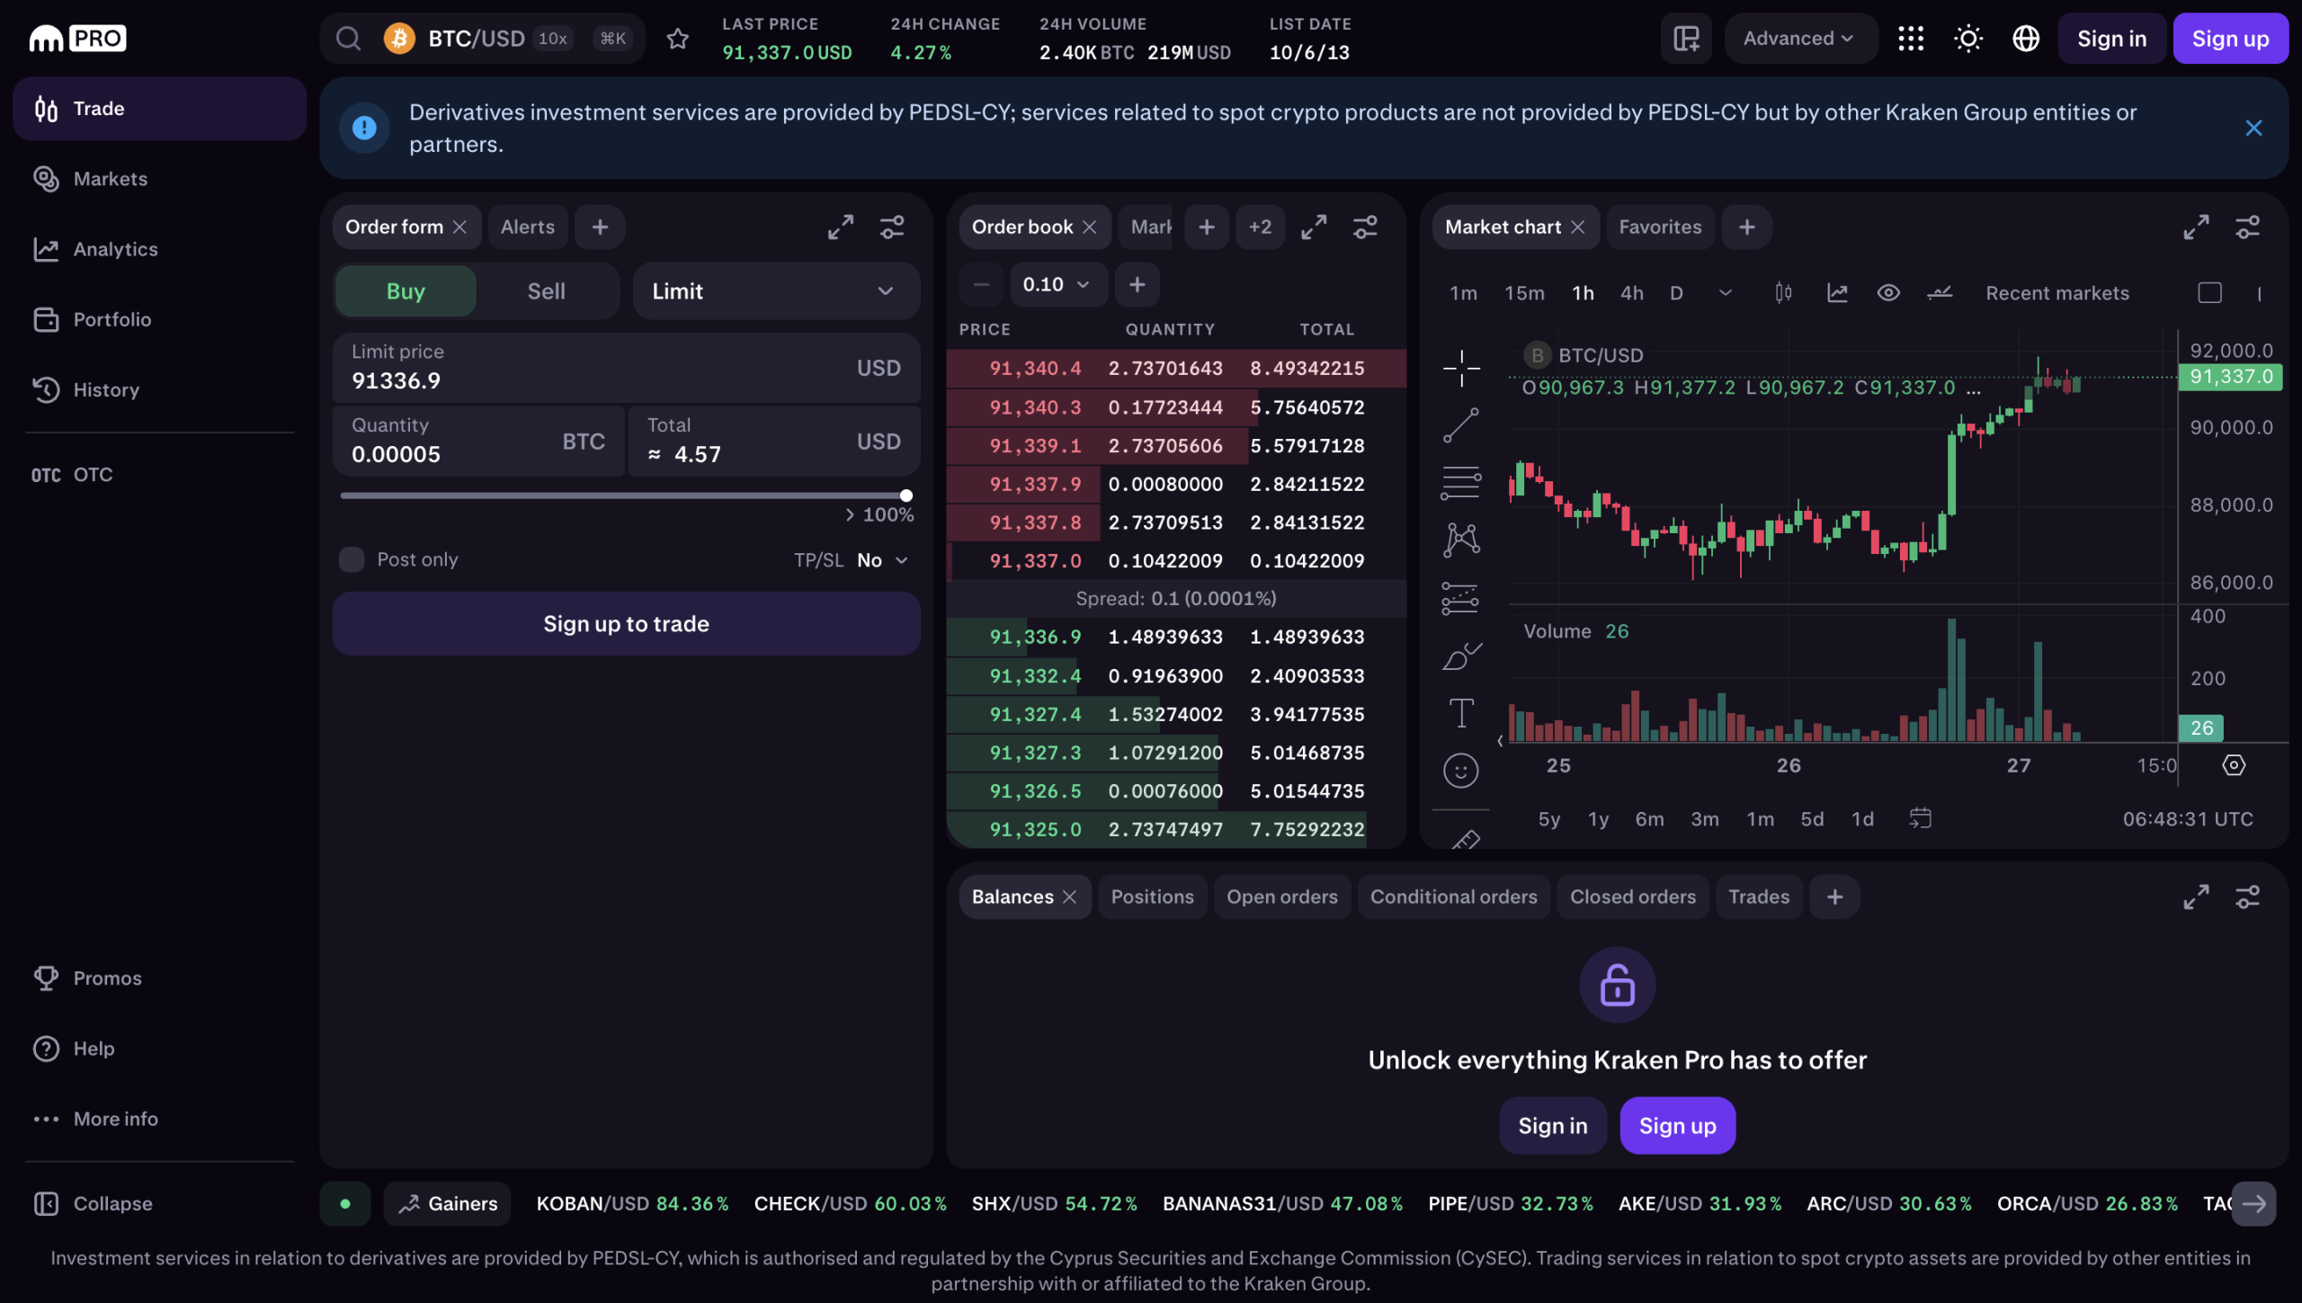Select the text annotation tool
2302x1303 pixels.
[1461, 713]
